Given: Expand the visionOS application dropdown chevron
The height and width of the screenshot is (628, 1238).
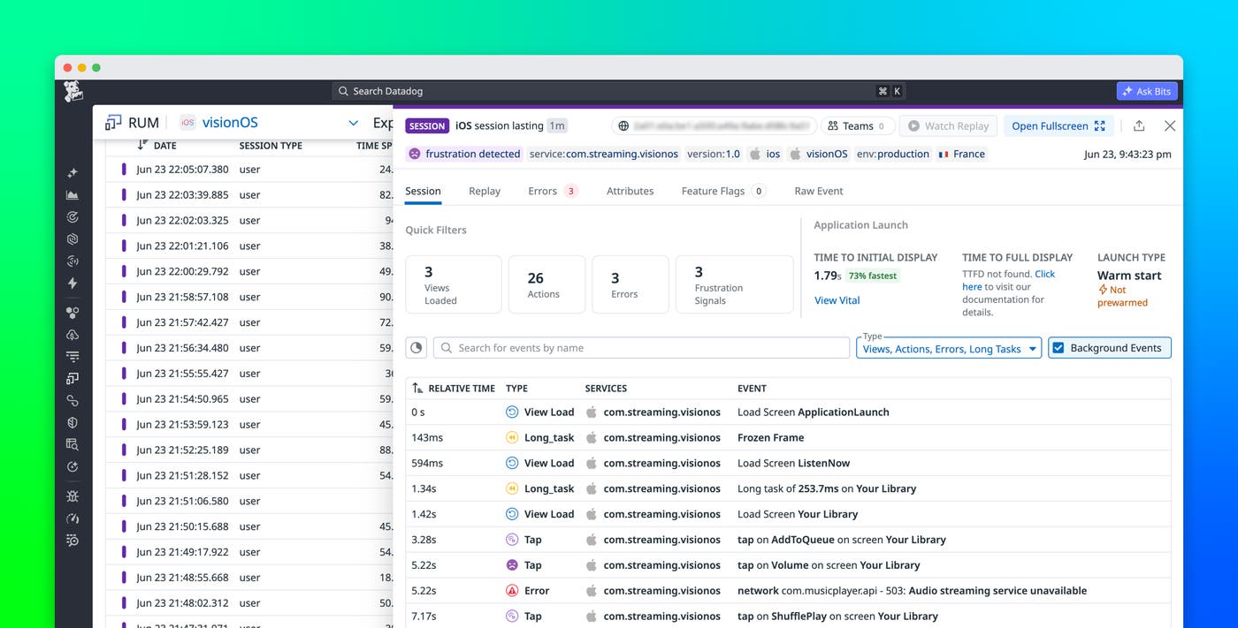Looking at the screenshot, I should tap(354, 123).
